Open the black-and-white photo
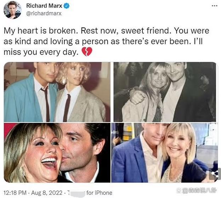Image resolution: width=221 pixels, height=198 pixels. pos(165,92)
